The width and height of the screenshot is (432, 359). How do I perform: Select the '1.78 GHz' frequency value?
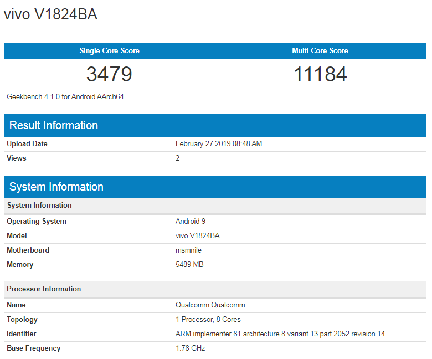coord(191,348)
